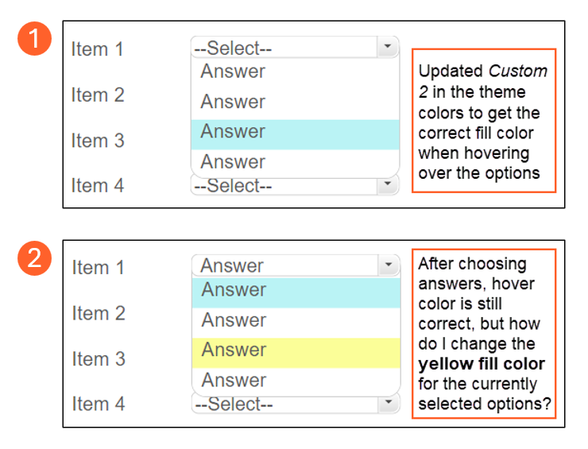The width and height of the screenshot is (588, 449).
Task: Click the Item 4 label in panel 1
Action: click(97, 185)
